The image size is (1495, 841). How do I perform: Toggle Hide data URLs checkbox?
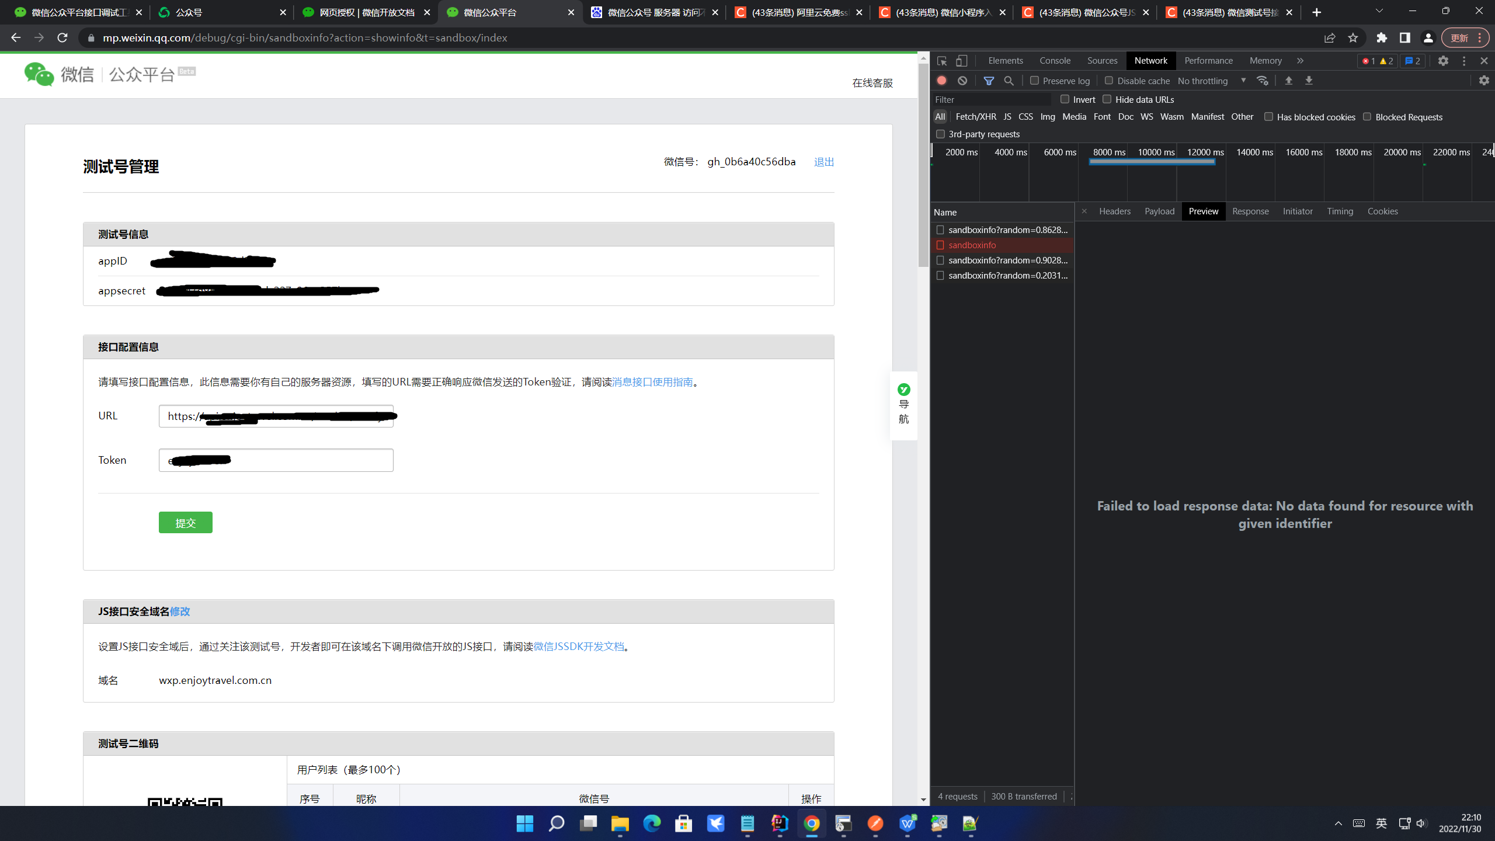pyautogui.click(x=1107, y=99)
